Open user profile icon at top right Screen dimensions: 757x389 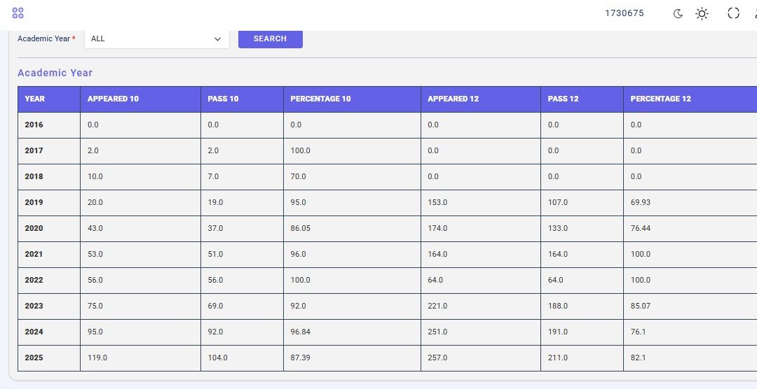point(754,13)
